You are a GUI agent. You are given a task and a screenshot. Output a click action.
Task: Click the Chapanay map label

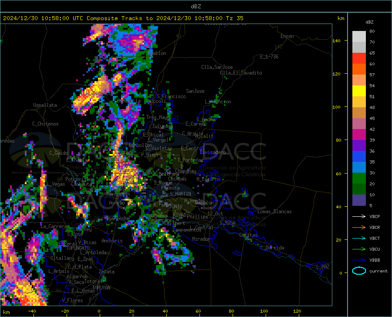[186, 171]
